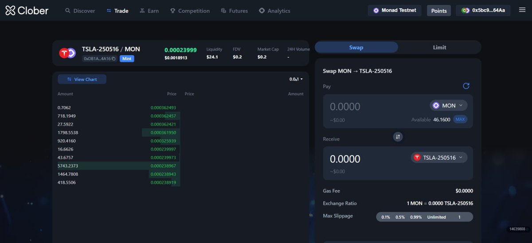Navigate to Futures

pos(235,11)
